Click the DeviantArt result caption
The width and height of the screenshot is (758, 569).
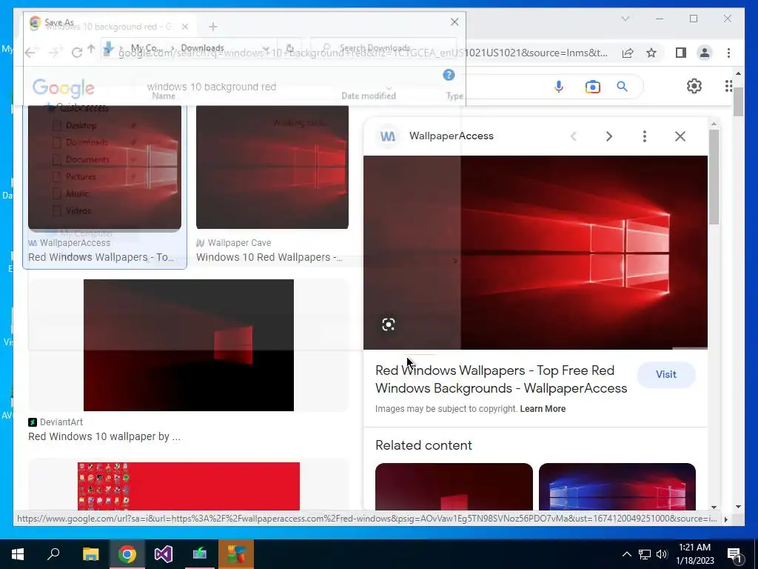pyautogui.click(x=104, y=436)
